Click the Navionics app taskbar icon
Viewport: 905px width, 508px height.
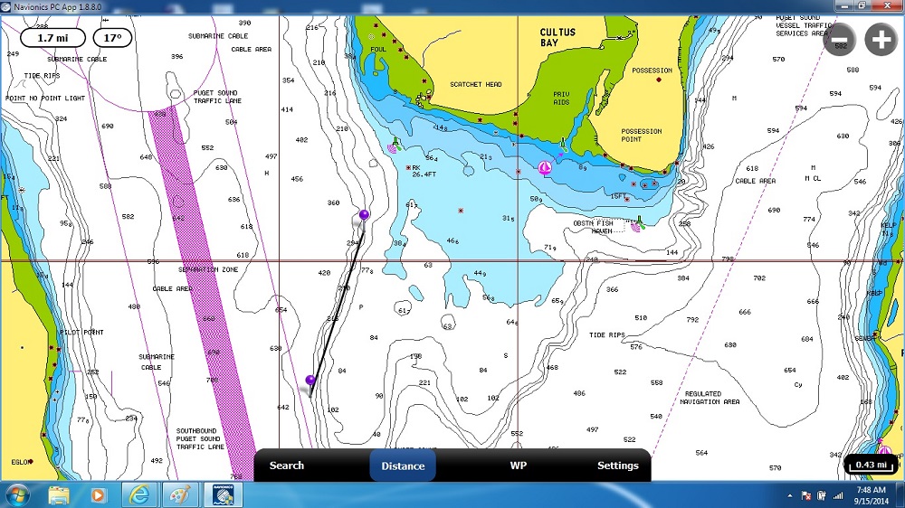223,495
